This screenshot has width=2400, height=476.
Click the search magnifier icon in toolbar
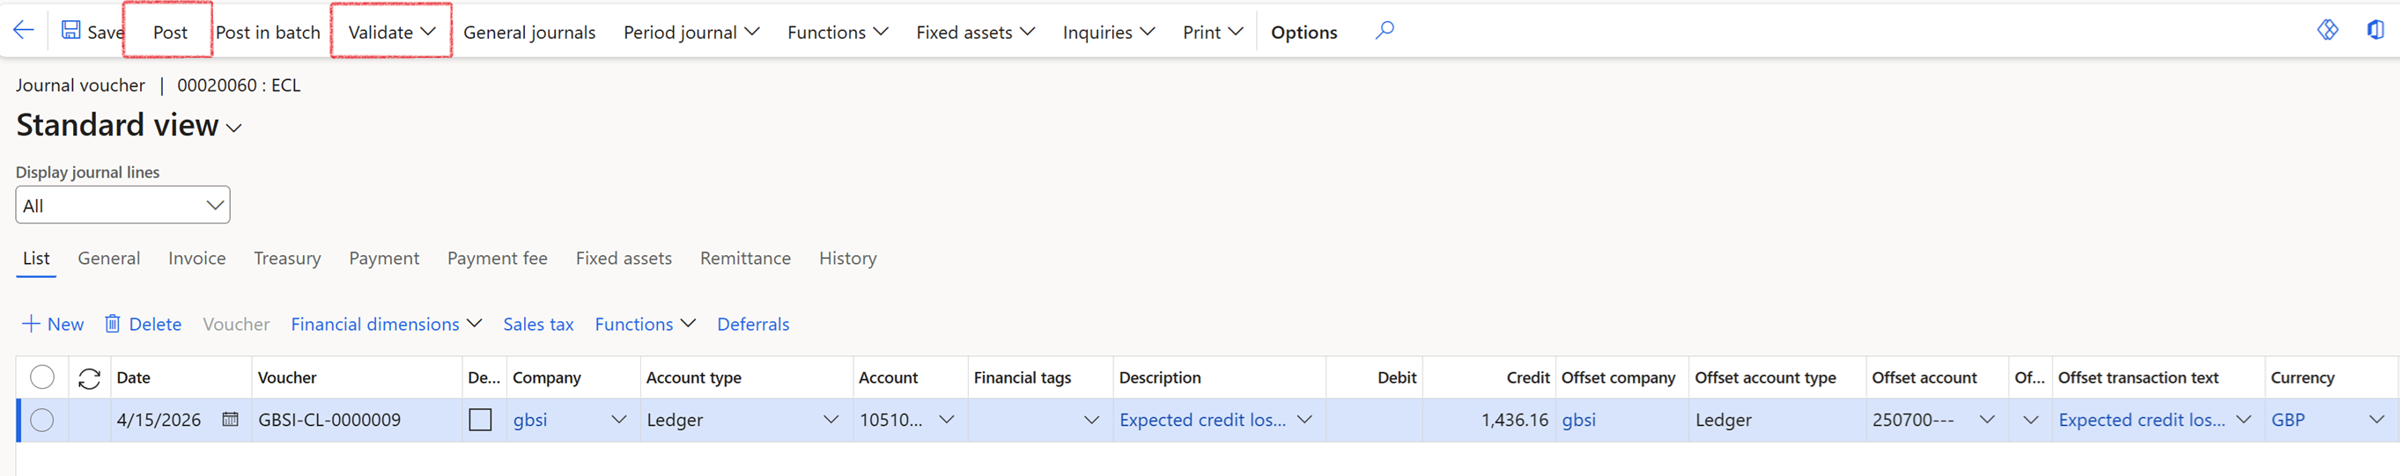[1385, 31]
